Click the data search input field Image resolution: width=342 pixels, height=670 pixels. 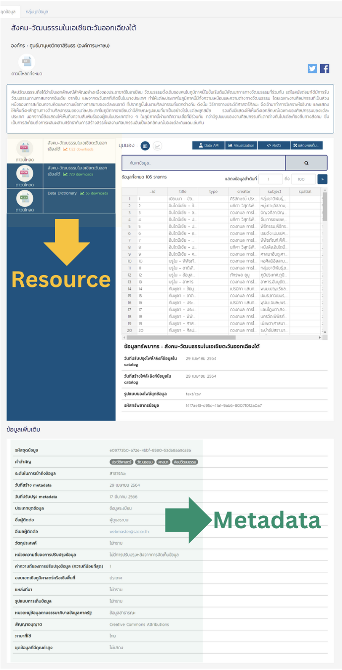tap(203, 163)
